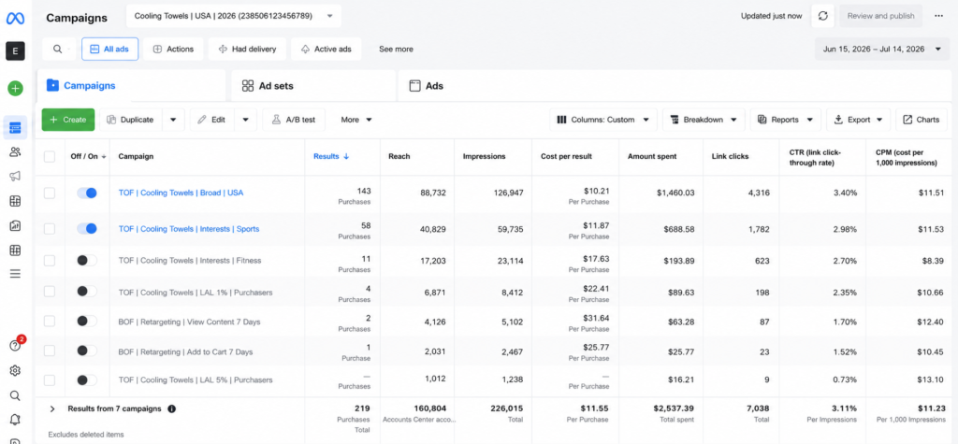Screen dimensions: 958x444
Task: Click the Link clicks column header
Action: point(730,156)
